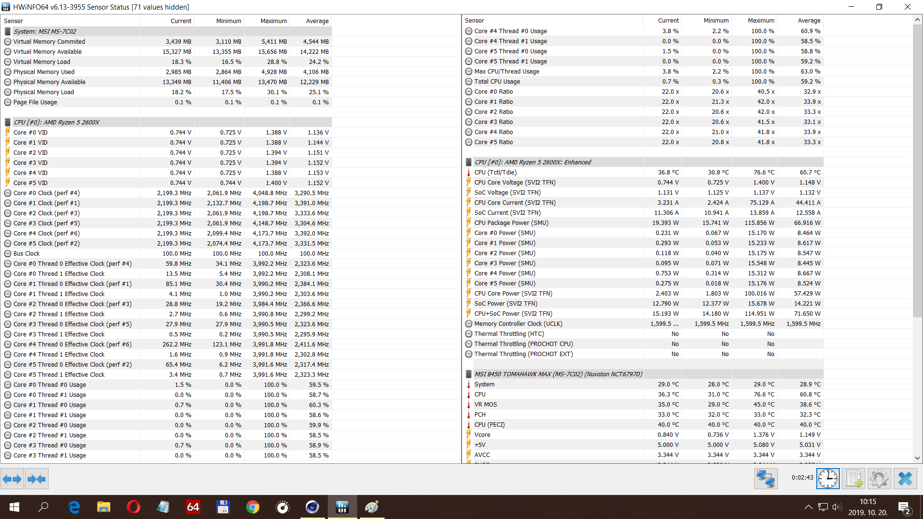Select the +5V voltage row

643,445
